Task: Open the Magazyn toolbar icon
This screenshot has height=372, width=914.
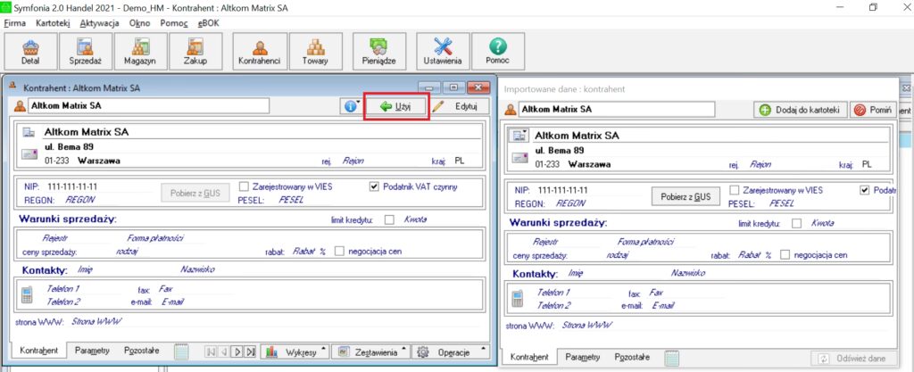Action: tap(140, 53)
